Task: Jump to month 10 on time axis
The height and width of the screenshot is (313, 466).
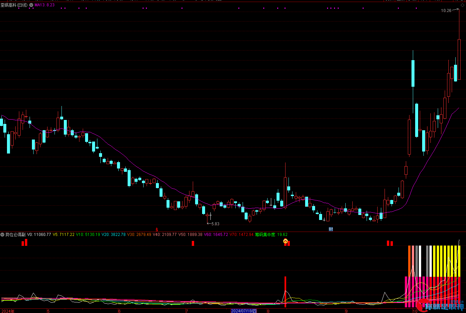Action: click(415, 311)
